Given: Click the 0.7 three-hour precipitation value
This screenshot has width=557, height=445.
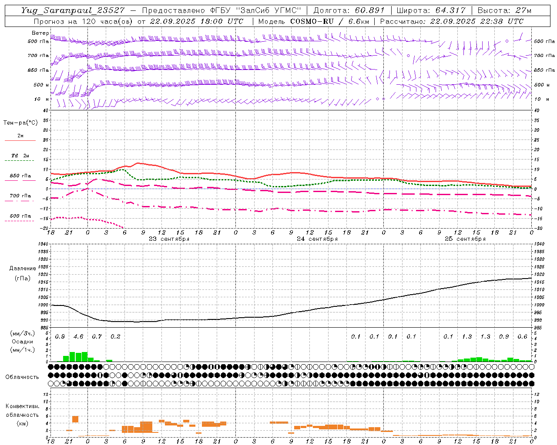Looking at the screenshot, I should [97, 336].
